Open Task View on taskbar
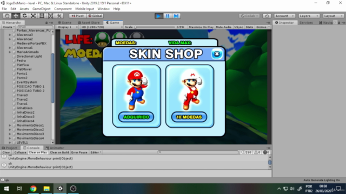Image resolution: width=346 pixels, height=194 pixels. 19,189
